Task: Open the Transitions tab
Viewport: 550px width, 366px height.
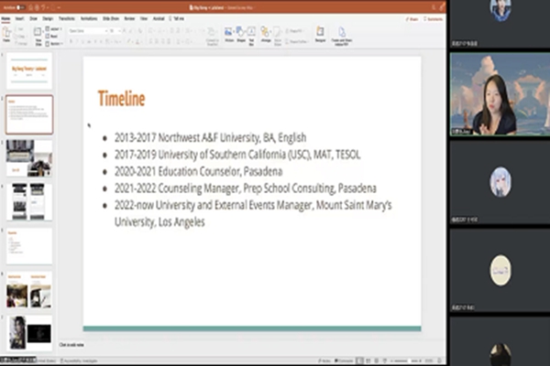Action: 67,18
